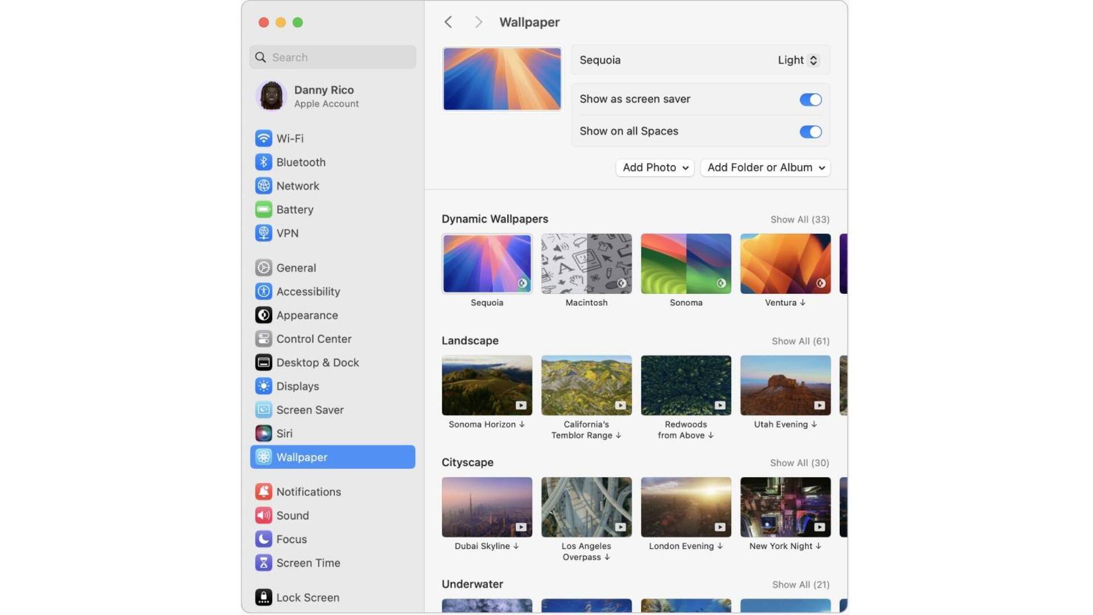The height and width of the screenshot is (615, 1093).
Task: Choose New York Night thumbnail
Action: pos(785,507)
